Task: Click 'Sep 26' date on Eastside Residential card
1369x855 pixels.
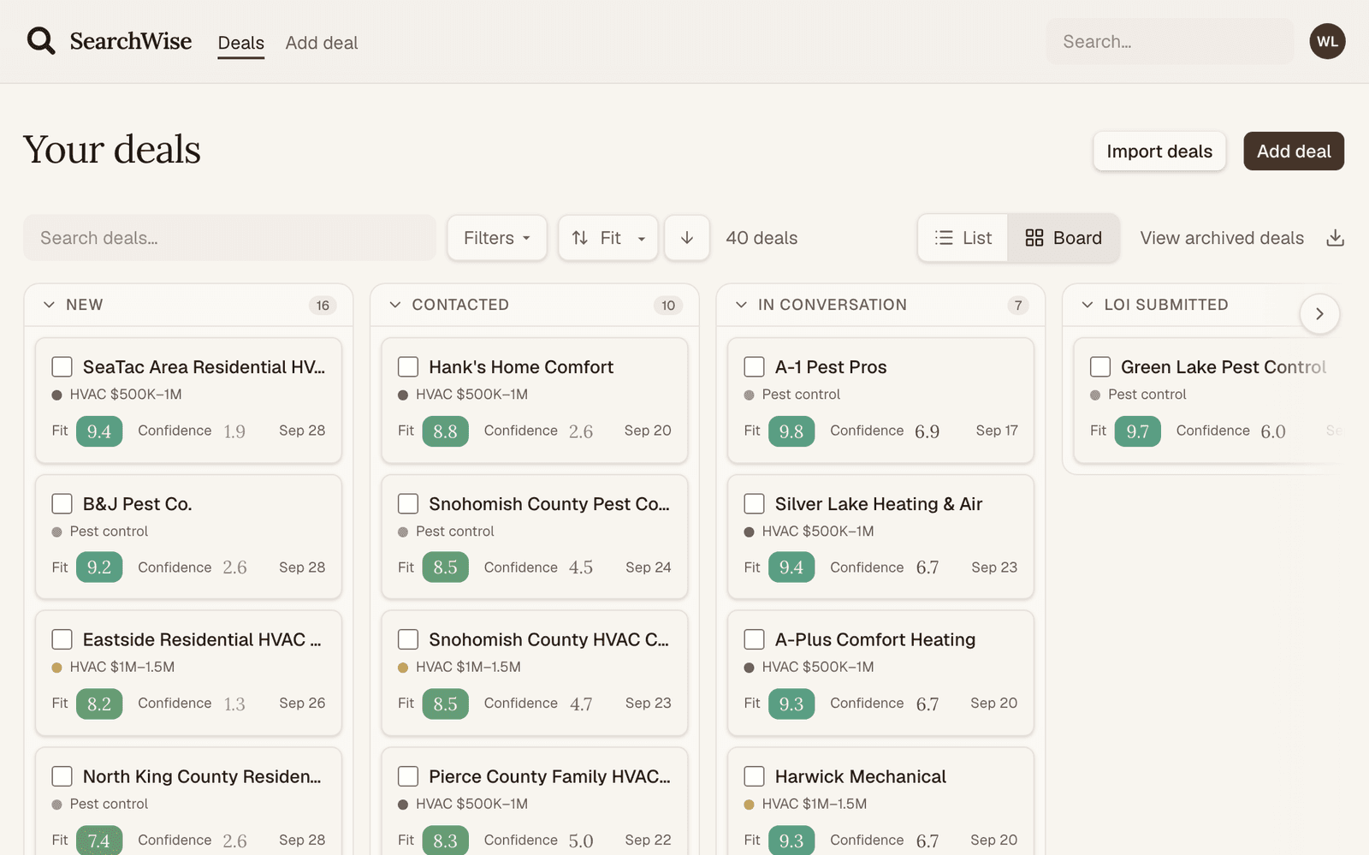Action: click(302, 703)
